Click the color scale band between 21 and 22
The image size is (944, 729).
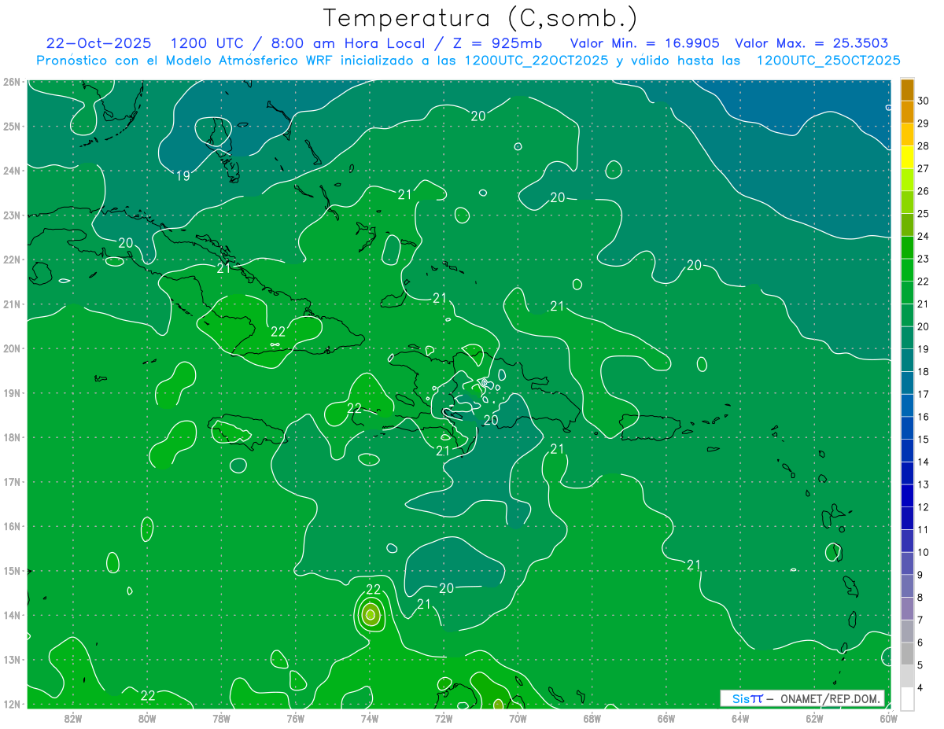pos(907,293)
